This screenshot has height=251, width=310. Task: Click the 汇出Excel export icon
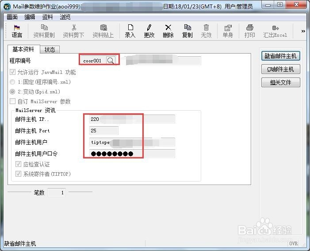click(x=275, y=31)
